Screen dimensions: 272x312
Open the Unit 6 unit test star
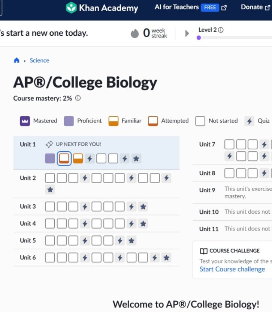click(x=166, y=258)
